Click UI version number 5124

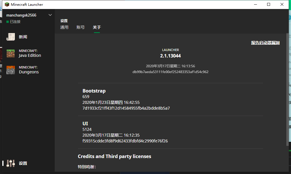point(87,129)
